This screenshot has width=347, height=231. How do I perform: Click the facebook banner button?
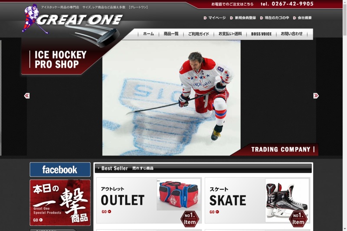tap(60, 169)
